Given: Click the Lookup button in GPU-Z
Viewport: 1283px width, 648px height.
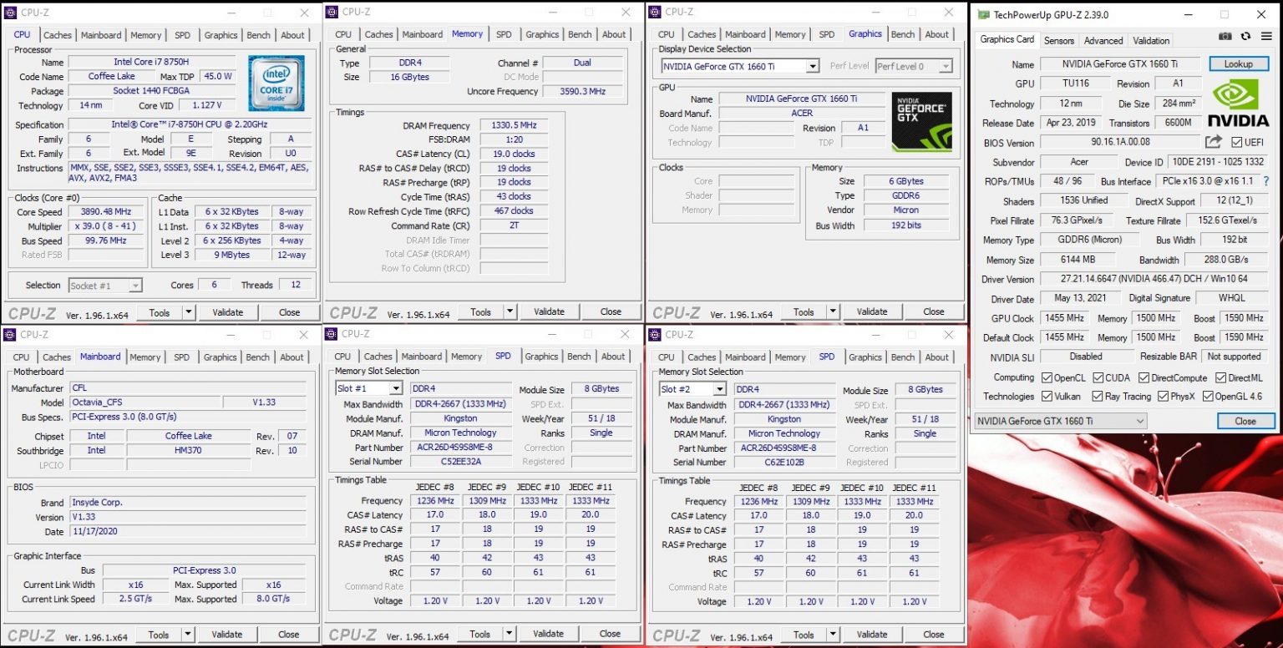Looking at the screenshot, I should click(x=1239, y=63).
